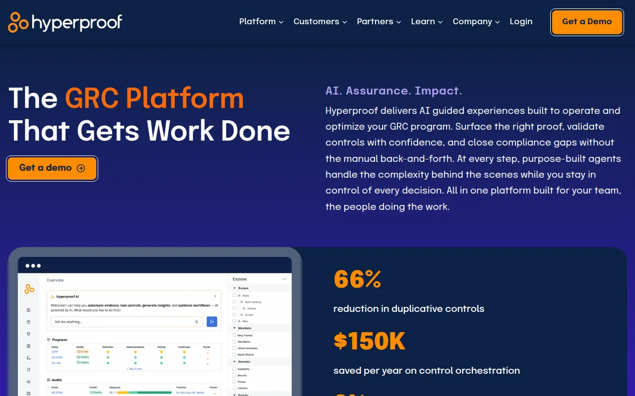Open the dashboard layout icon in the sidebar
This screenshot has height=396, width=635.
pyautogui.click(x=28, y=310)
